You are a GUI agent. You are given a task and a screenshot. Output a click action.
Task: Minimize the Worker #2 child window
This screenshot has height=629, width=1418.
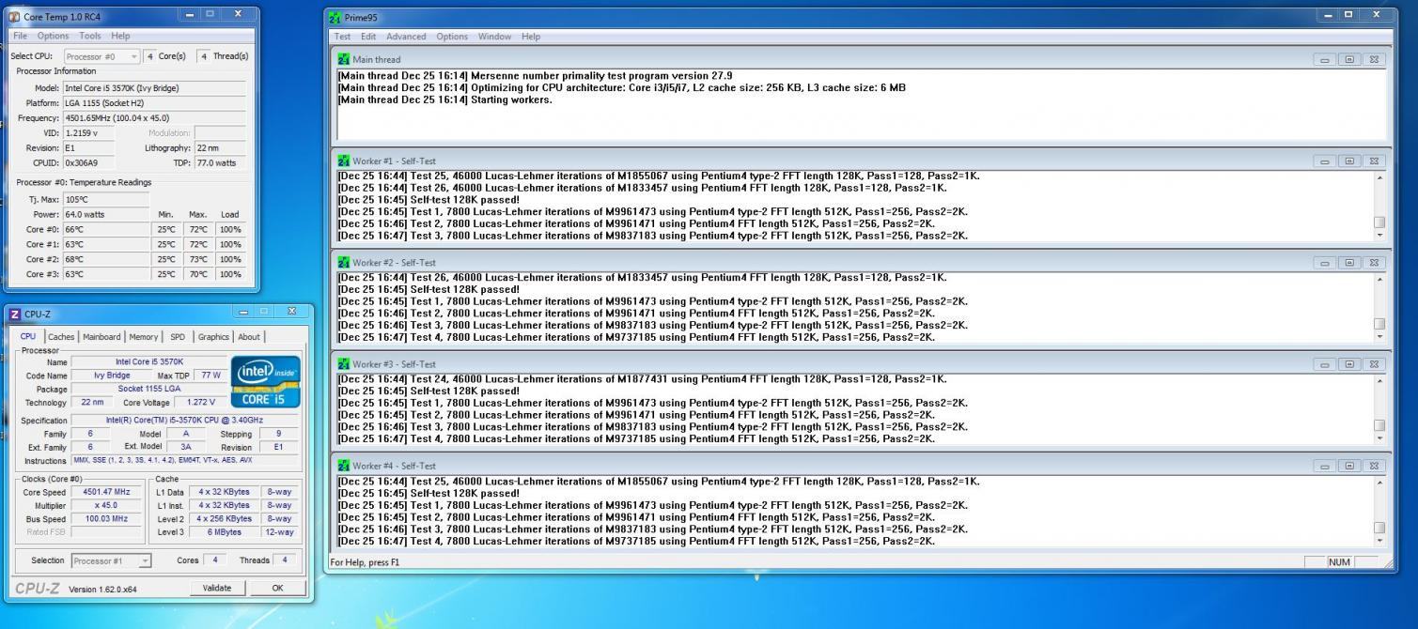[x=1325, y=262]
